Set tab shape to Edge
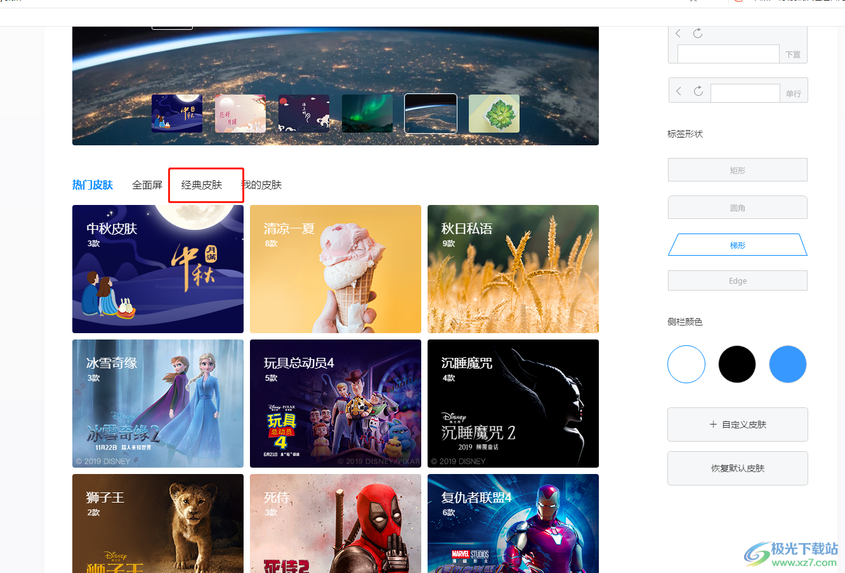Viewport: 845px width, 573px height. click(x=738, y=280)
